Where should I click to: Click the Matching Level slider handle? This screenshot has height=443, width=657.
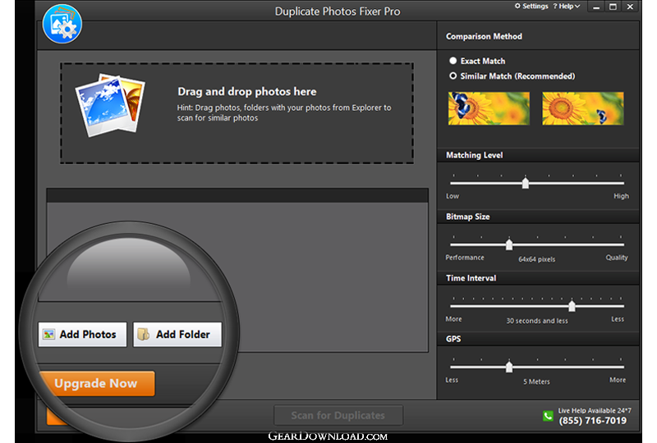tap(526, 183)
